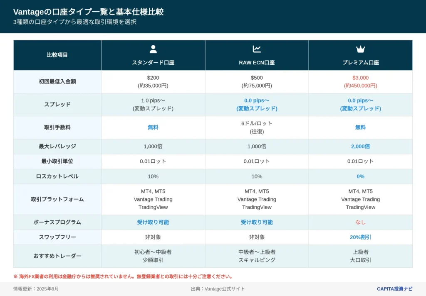The height and width of the screenshot is (296, 426).
Task: Click 上級者 大口取引 cell
Action: pyautogui.click(x=361, y=256)
